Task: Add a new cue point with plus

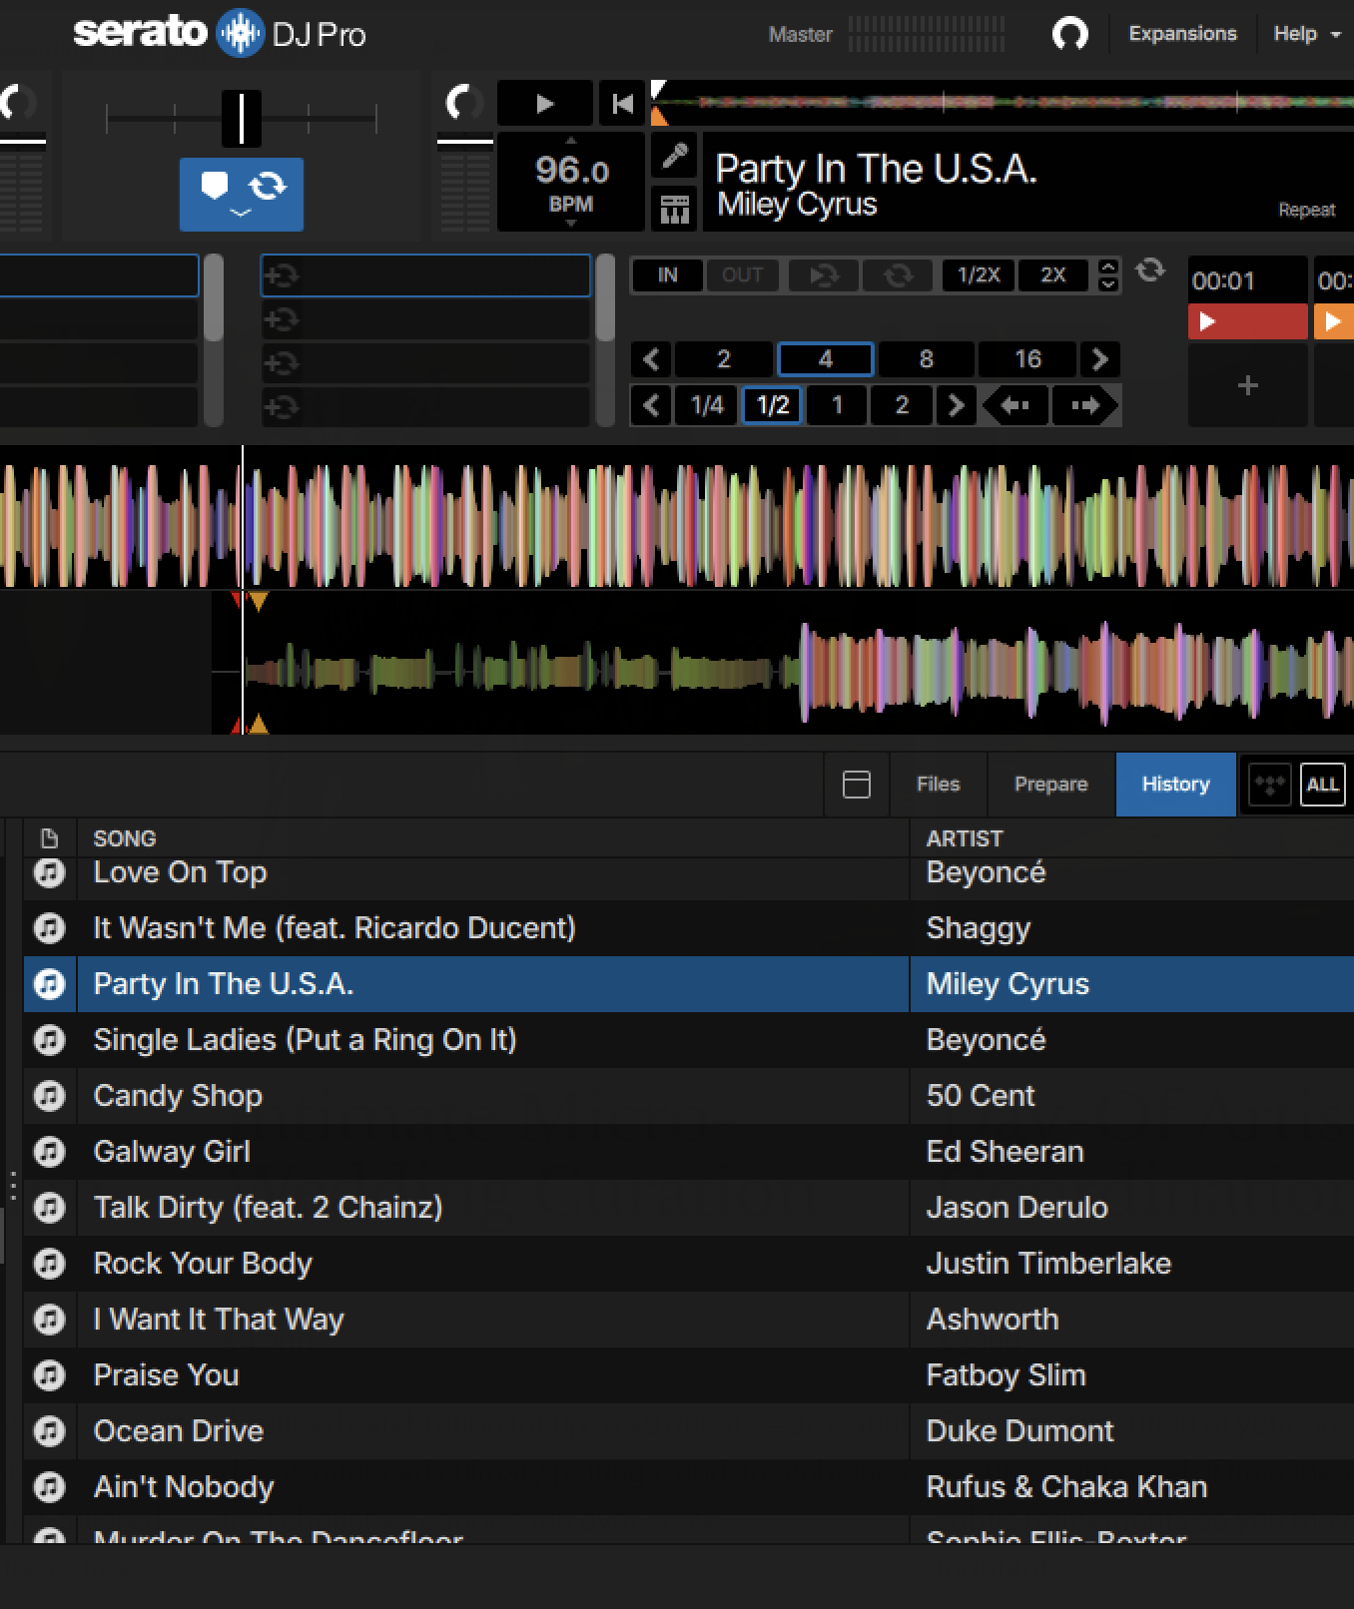Action: pyautogui.click(x=1247, y=385)
